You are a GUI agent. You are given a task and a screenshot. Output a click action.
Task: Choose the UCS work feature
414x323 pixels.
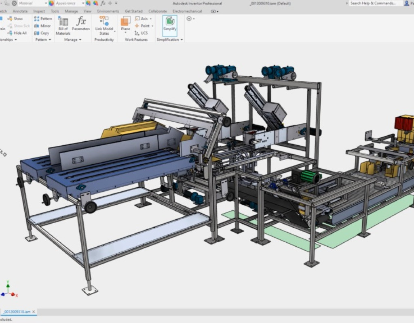tap(141, 33)
